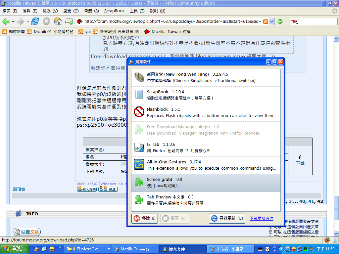Click the Firefox icon in status bar
Image resolution: width=339 pixels, height=254 pixels.
(327, 240)
